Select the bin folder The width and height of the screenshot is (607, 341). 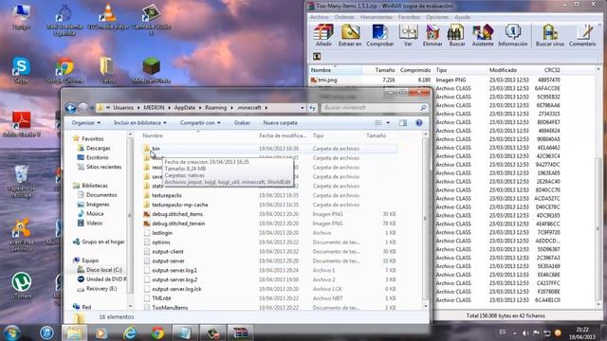coord(156,149)
